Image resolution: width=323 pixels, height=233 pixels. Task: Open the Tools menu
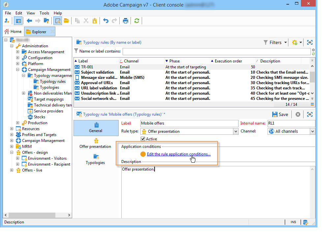click(44, 13)
